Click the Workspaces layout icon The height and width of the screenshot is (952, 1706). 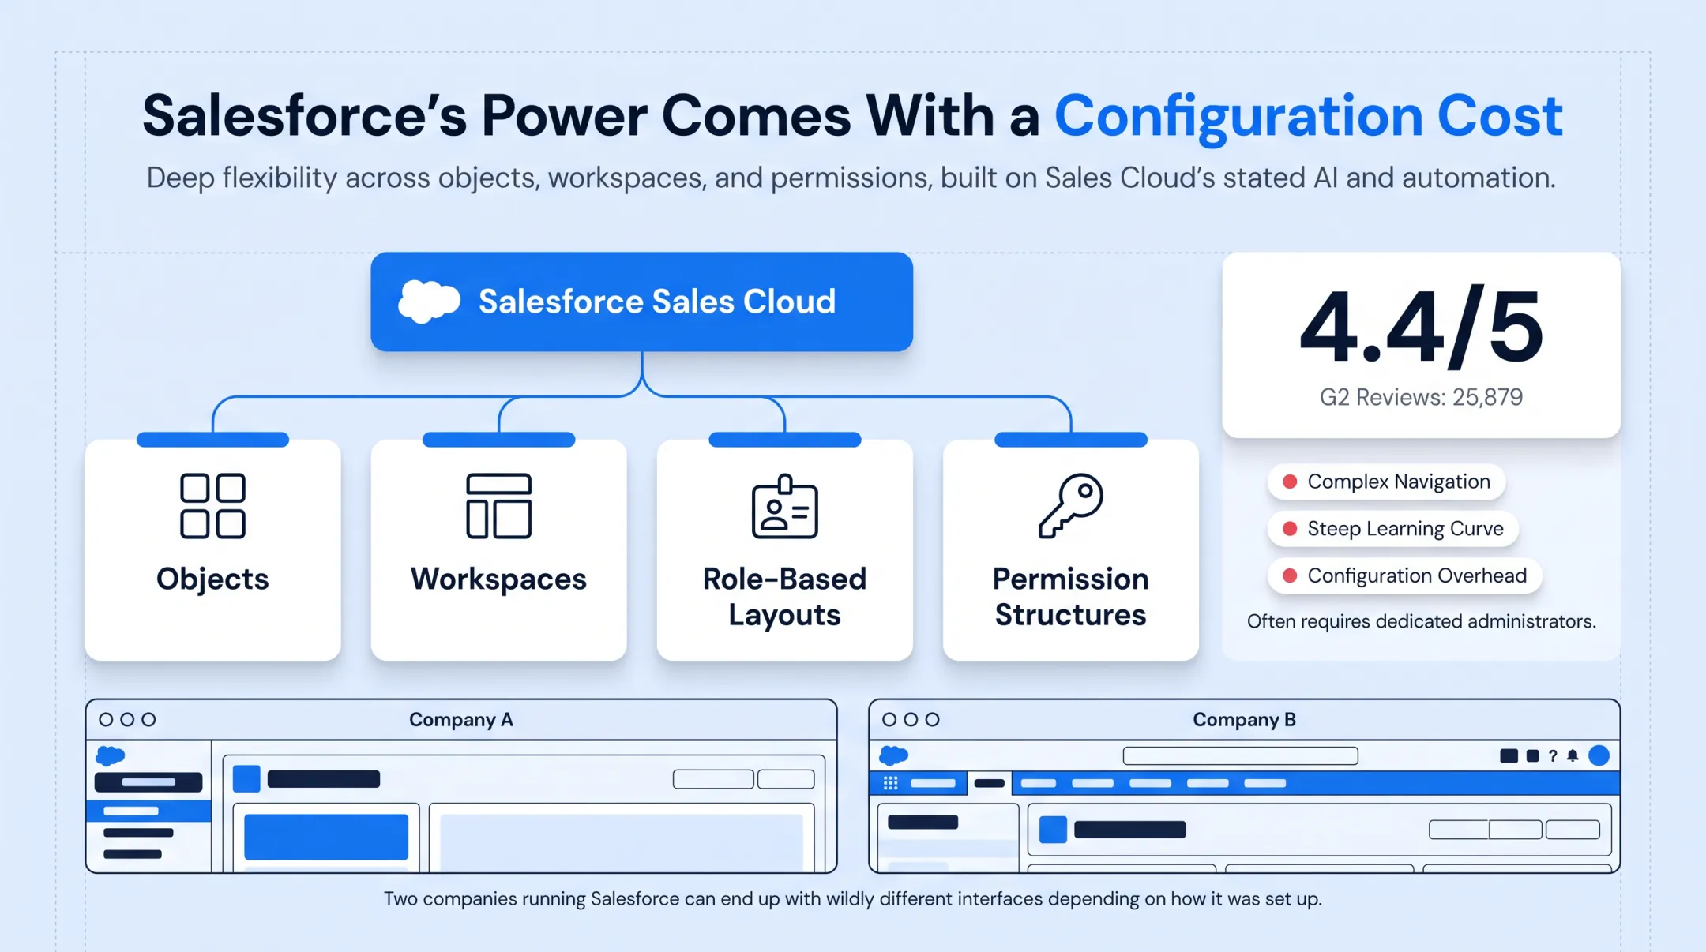click(498, 506)
